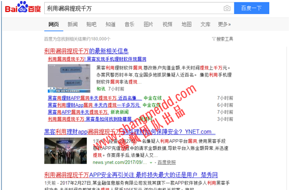Go to the 地图 tab

pos(187,24)
